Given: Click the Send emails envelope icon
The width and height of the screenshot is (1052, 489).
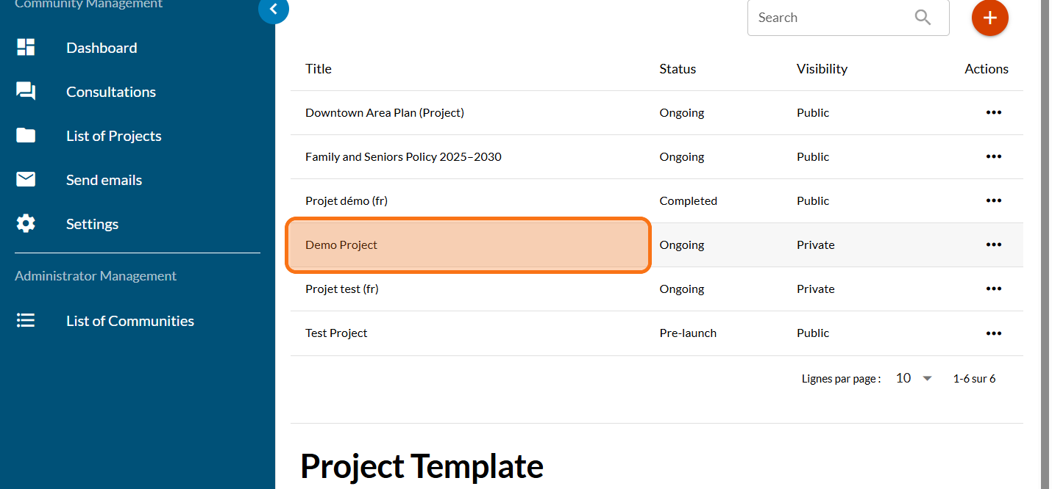Looking at the screenshot, I should tap(26, 180).
